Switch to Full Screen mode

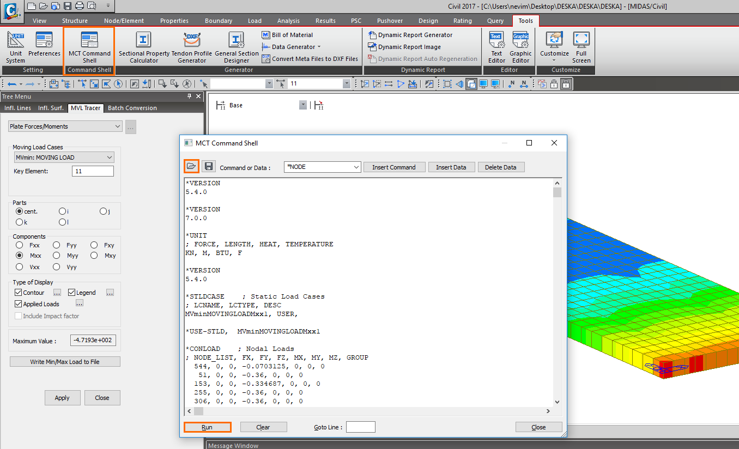[x=581, y=47]
